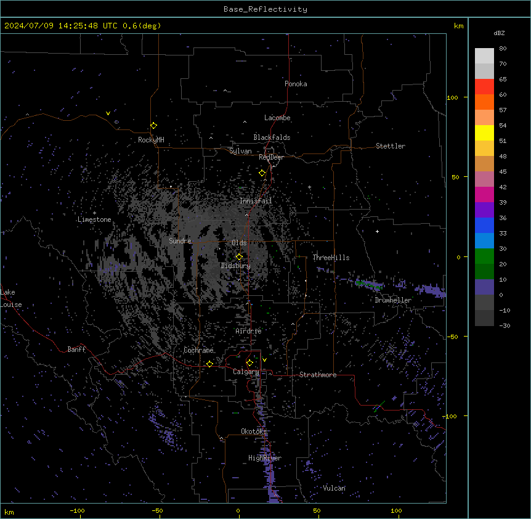Click the yellow diamond marker above Calgary label
531x519 pixels.
pyautogui.click(x=249, y=363)
